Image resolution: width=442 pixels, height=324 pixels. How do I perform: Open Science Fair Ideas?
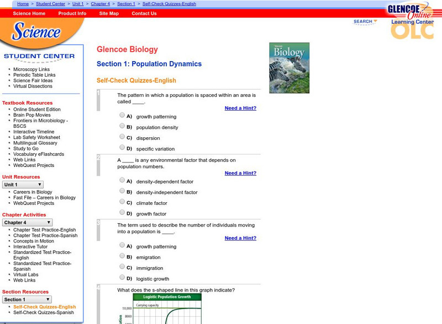pos(33,80)
